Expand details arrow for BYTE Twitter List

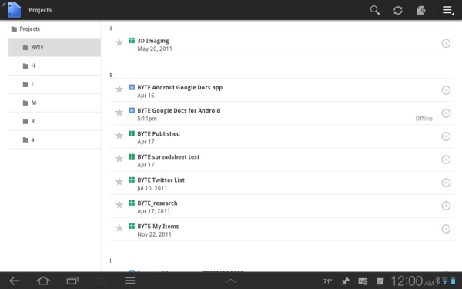[446, 183]
